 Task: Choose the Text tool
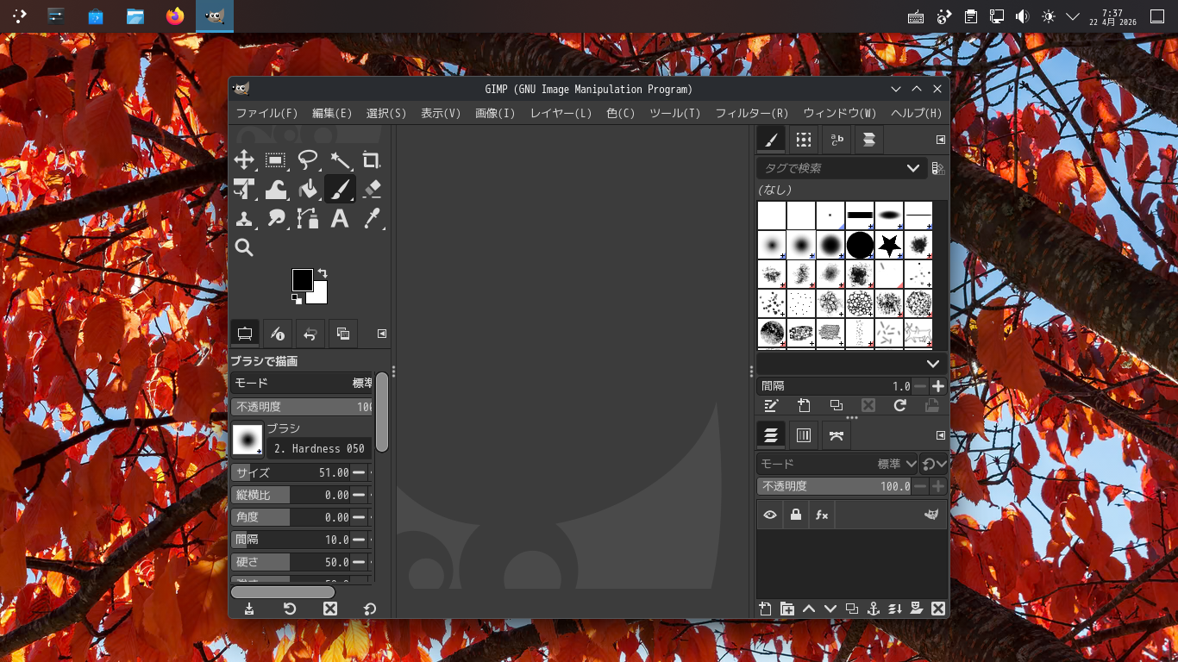(x=340, y=218)
